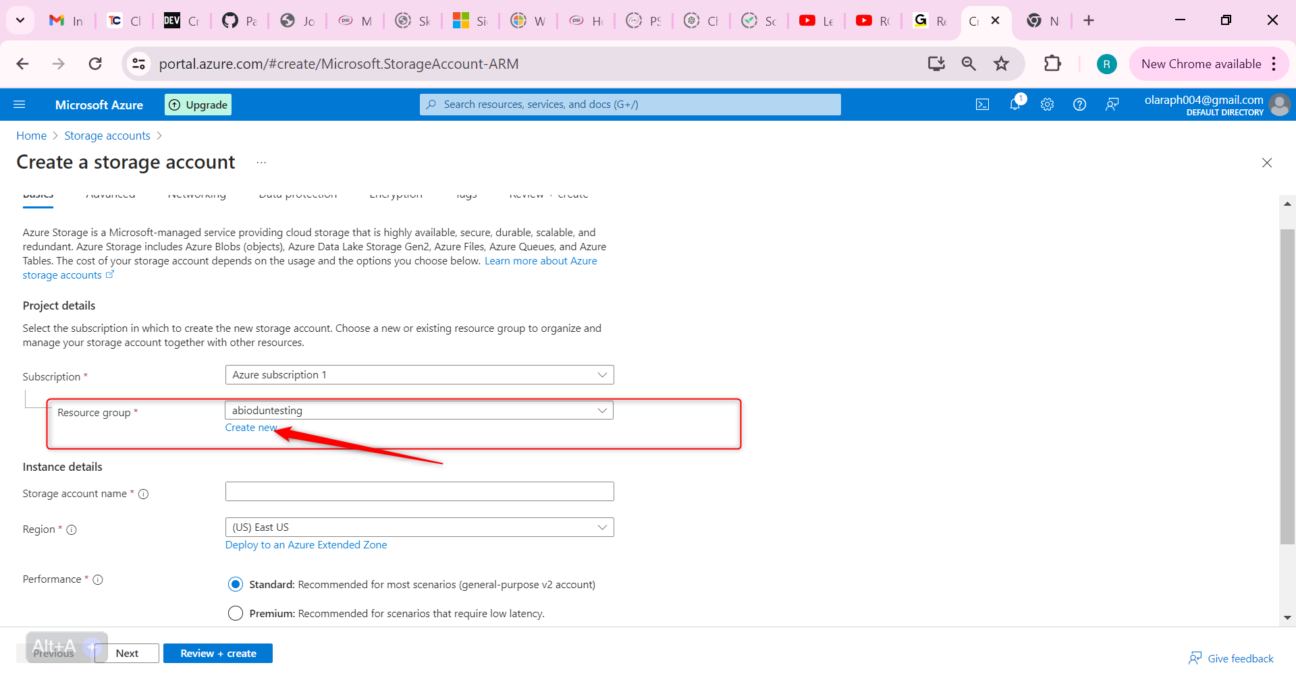
Task: Switch to the Google tab labeled Re
Action: coord(931,21)
